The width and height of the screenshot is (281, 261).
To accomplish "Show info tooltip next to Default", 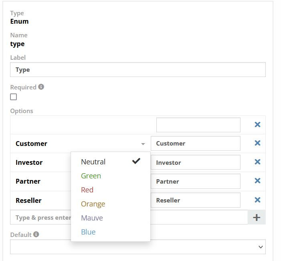I will point(36,234).
